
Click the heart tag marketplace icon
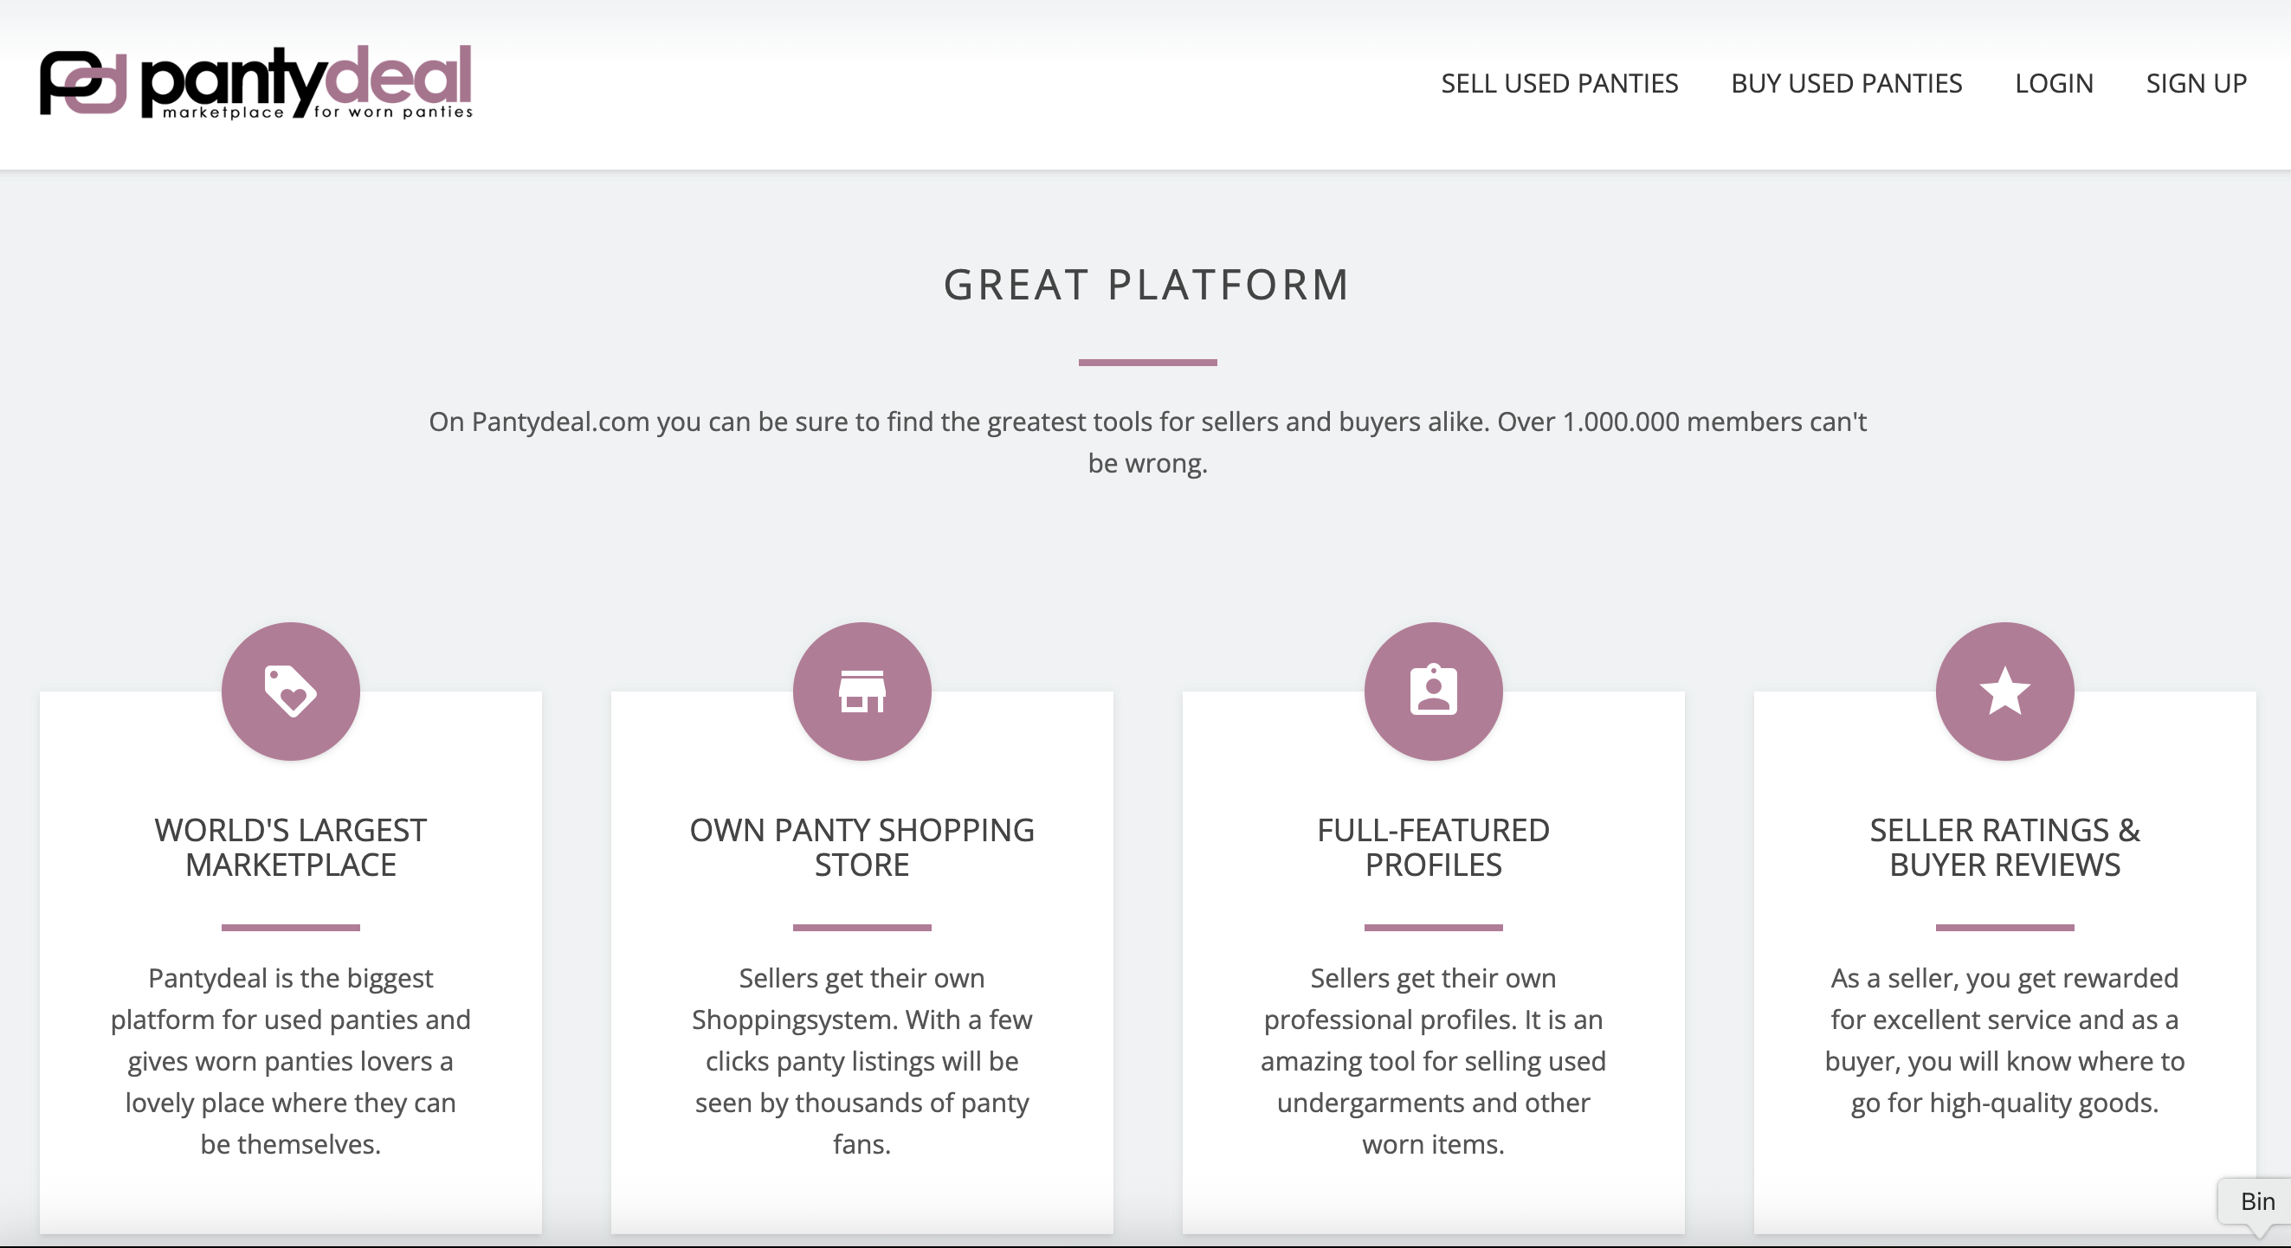click(291, 692)
